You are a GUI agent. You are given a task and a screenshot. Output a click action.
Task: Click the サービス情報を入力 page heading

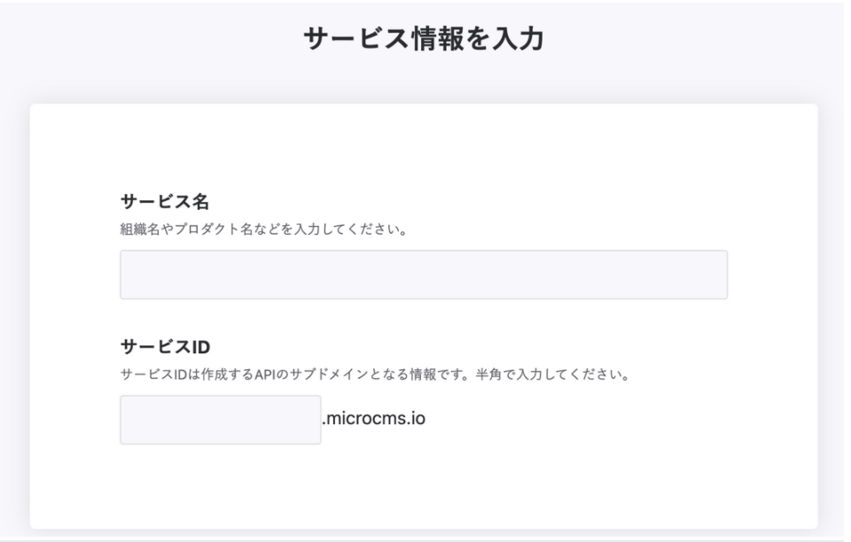424,41
